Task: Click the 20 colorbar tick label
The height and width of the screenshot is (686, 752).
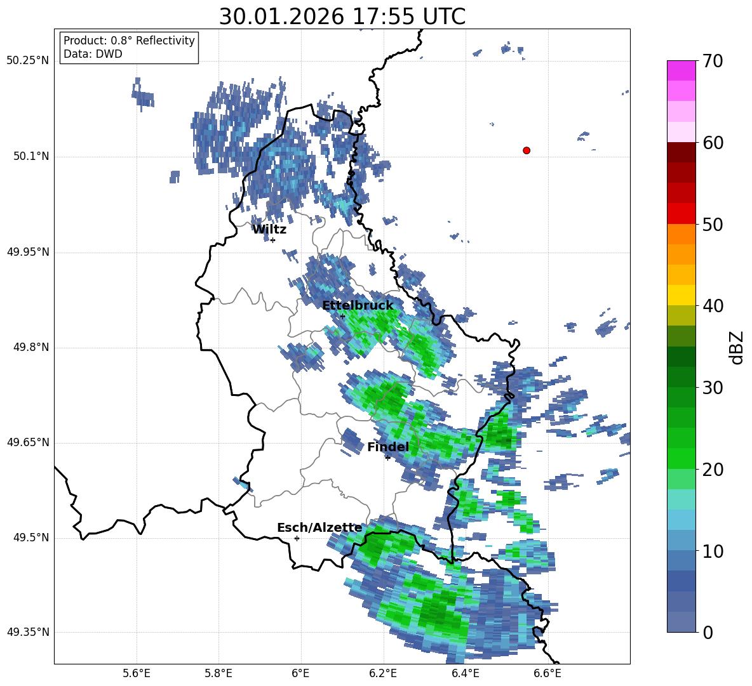Action: coord(713,470)
